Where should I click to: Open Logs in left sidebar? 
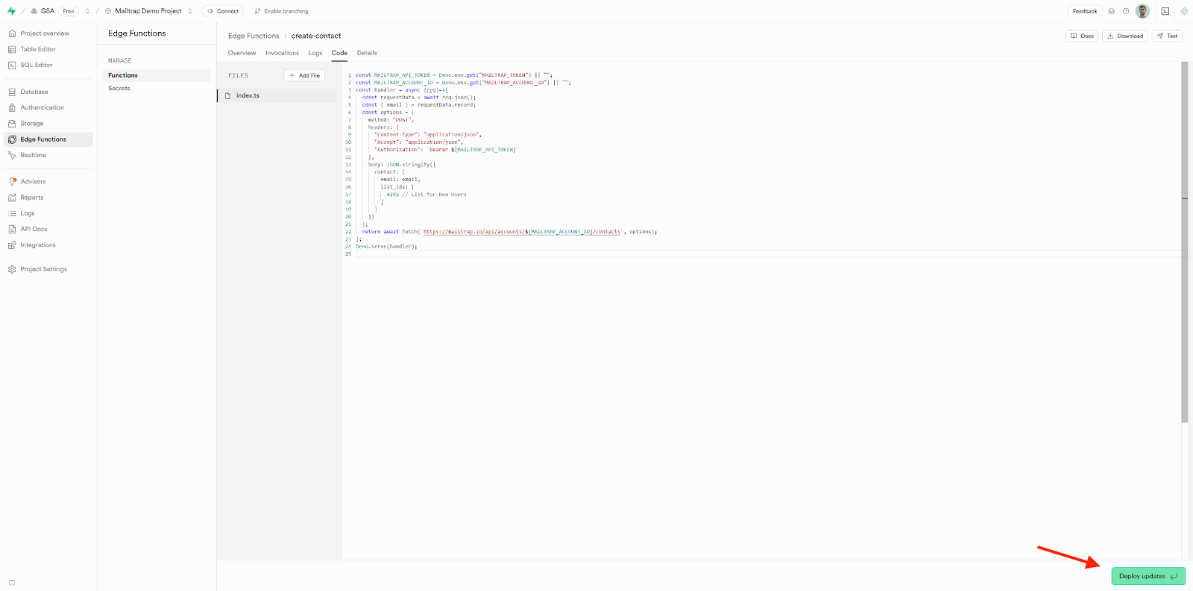point(28,213)
